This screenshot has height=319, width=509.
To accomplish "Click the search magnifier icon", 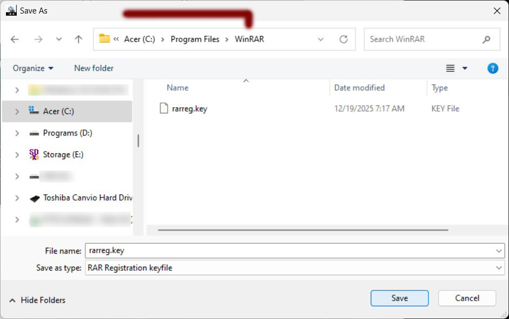I will [486, 39].
